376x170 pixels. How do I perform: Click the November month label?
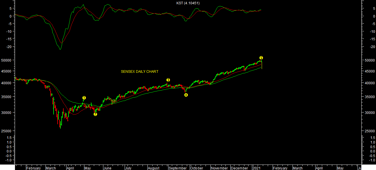tap(219, 168)
